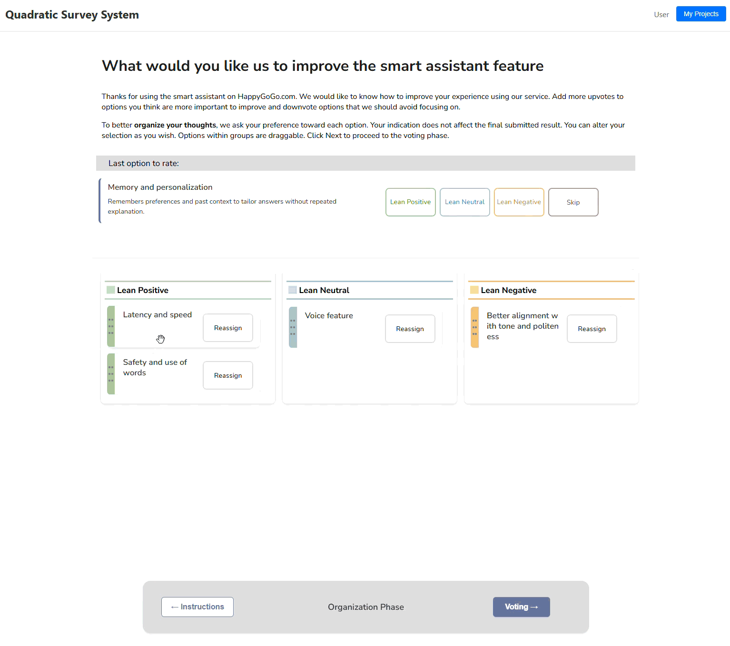Grab drag handle of Latency and speed
This screenshot has width=730, height=646.
point(111,326)
